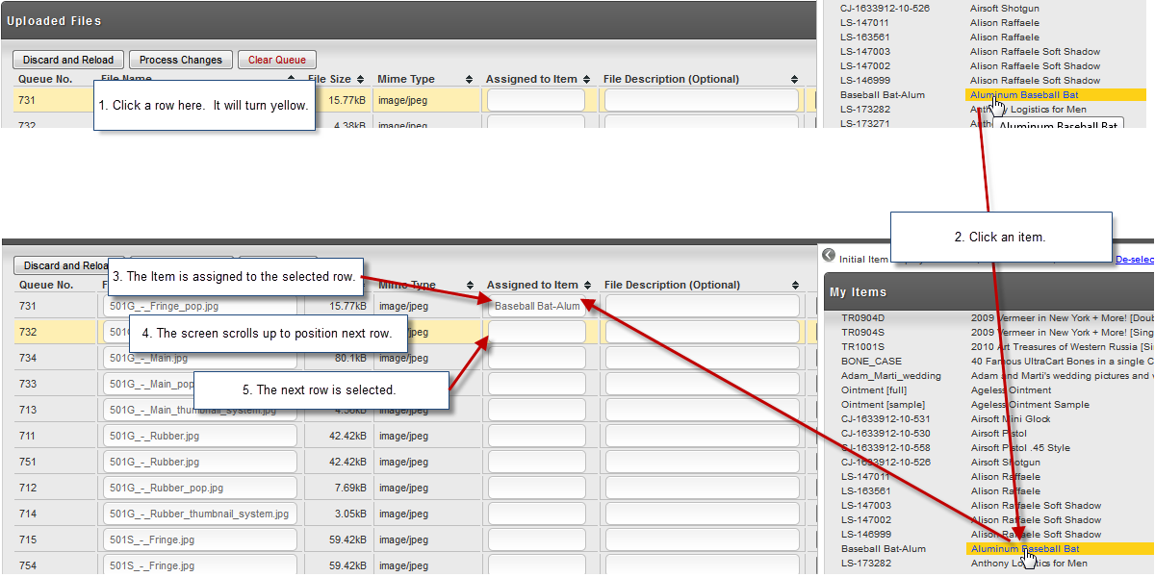Click Process Changes button

[181, 60]
